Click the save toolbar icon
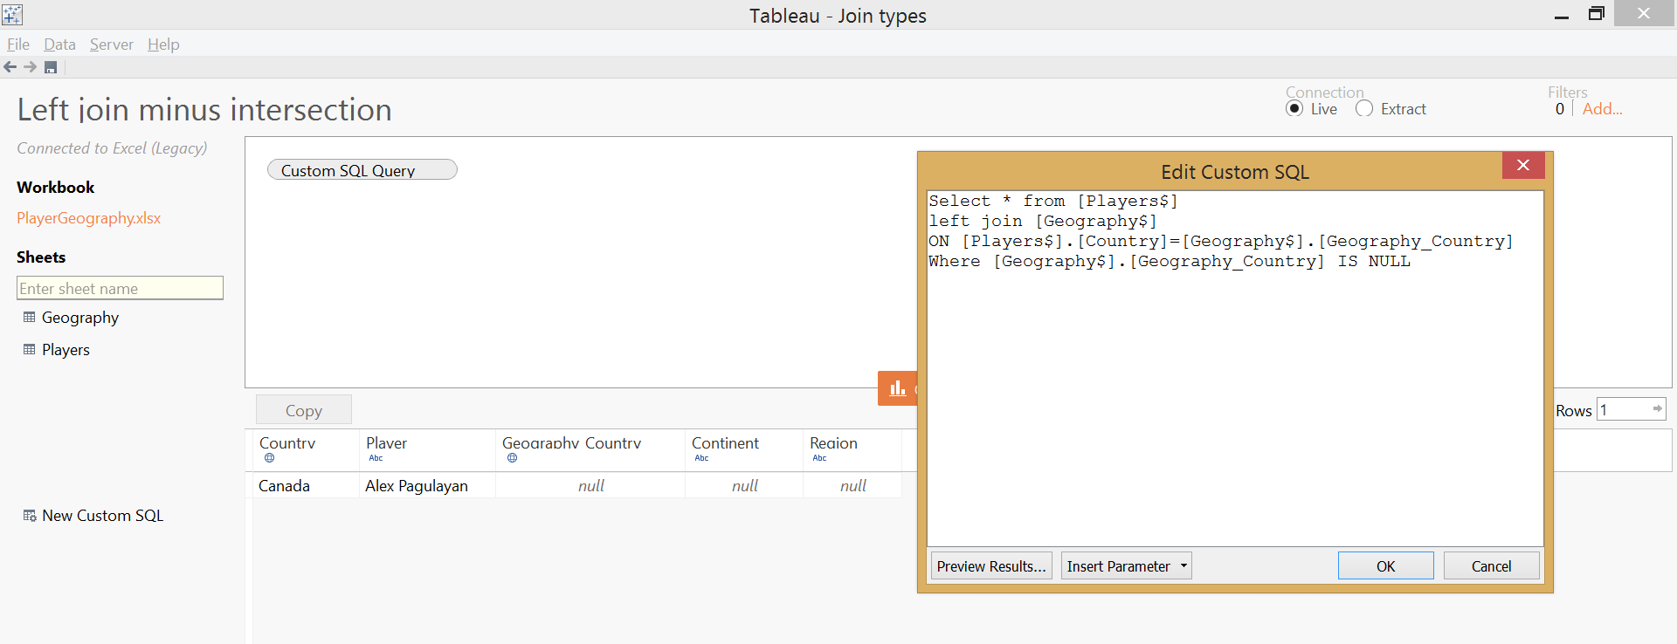The height and width of the screenshot is (644, 1677). tap(51, 67)
